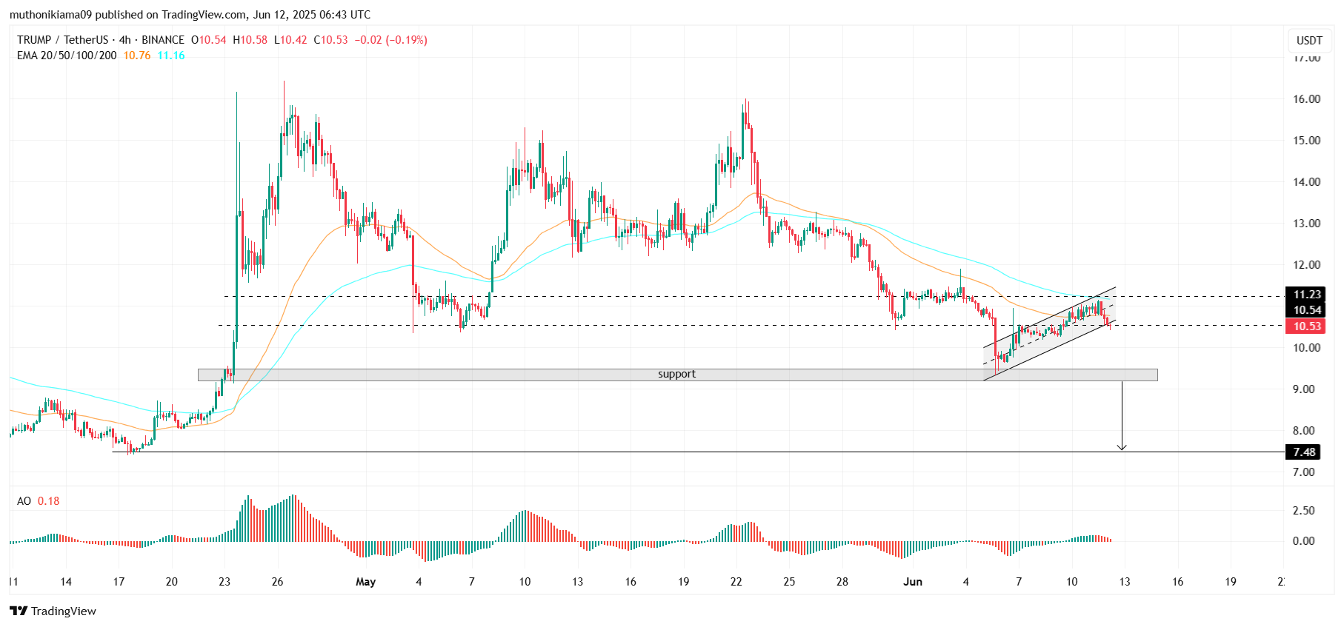Click the 13.00 price axis label
Screen dimensions: 1344x627
point(1306,224)
